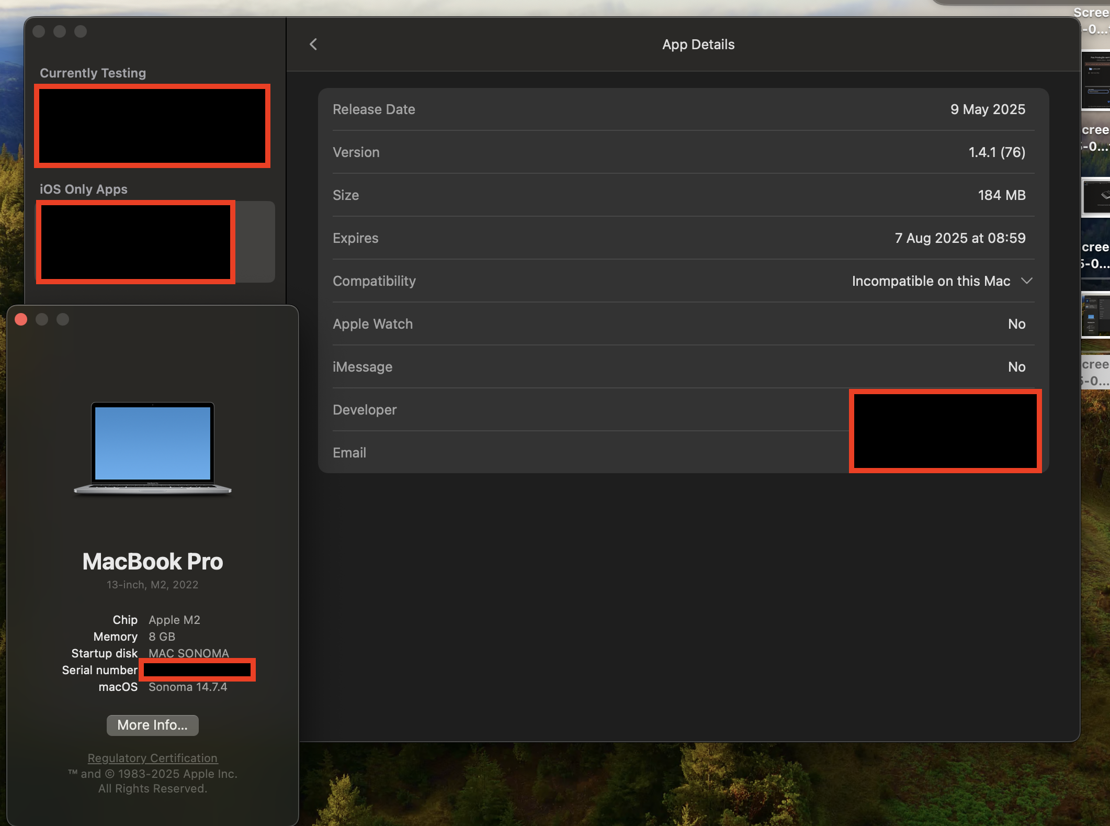Click the App Details title

(698, 44)
